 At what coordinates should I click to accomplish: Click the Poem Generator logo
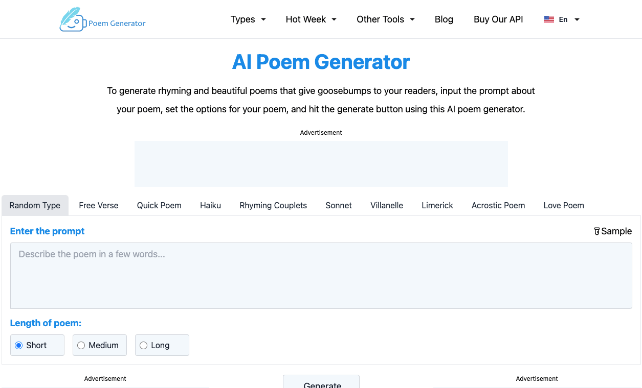click(102, 19)
